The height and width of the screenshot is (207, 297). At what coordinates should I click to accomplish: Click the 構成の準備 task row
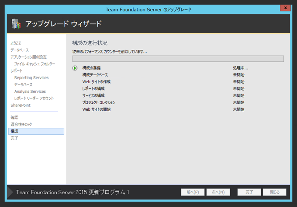[91, 68]
